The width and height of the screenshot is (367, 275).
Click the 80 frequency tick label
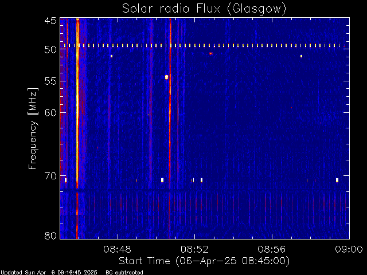[50, 235]
